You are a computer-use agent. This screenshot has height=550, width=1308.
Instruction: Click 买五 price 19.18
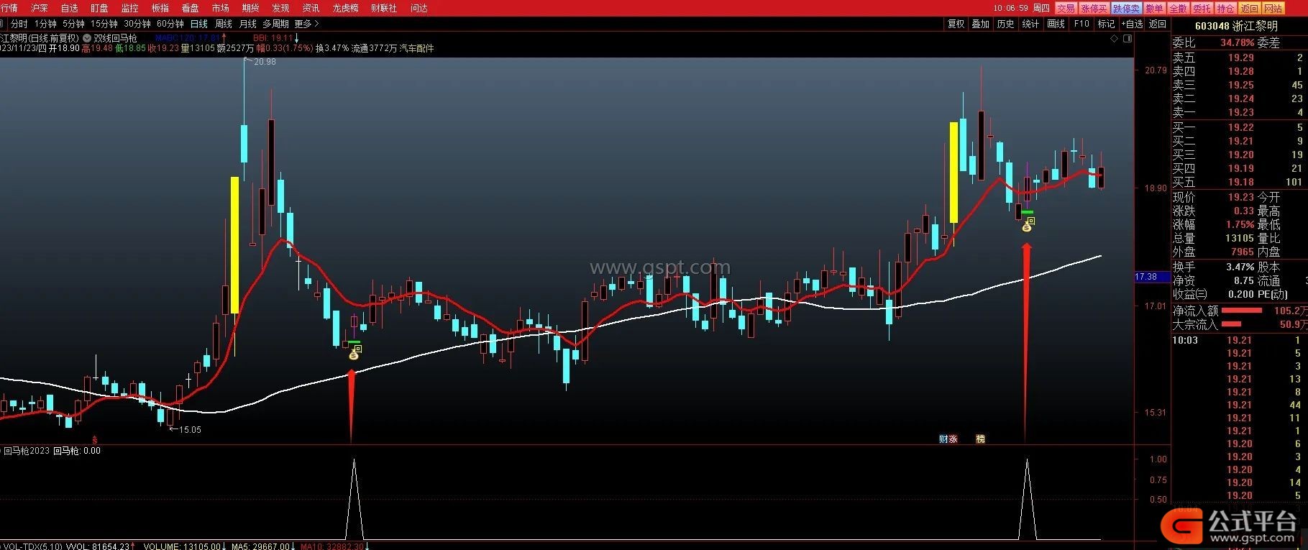1240,182
